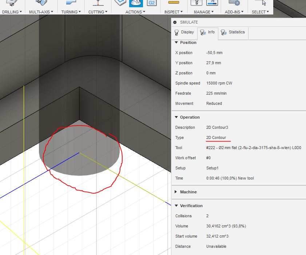
Task: Click the Tool Library icon above Manage
Action: [x=196, y=3]
